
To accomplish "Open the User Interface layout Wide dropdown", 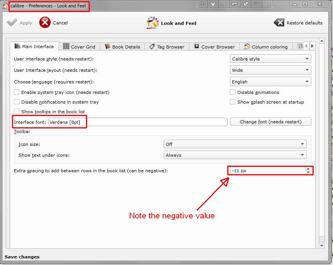I will click(270, 70).
